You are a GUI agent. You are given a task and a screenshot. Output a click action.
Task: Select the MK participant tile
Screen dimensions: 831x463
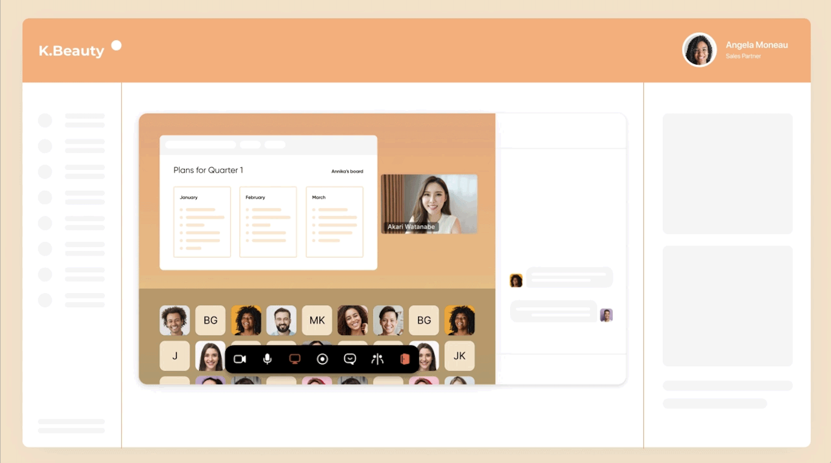coord(317,320)
